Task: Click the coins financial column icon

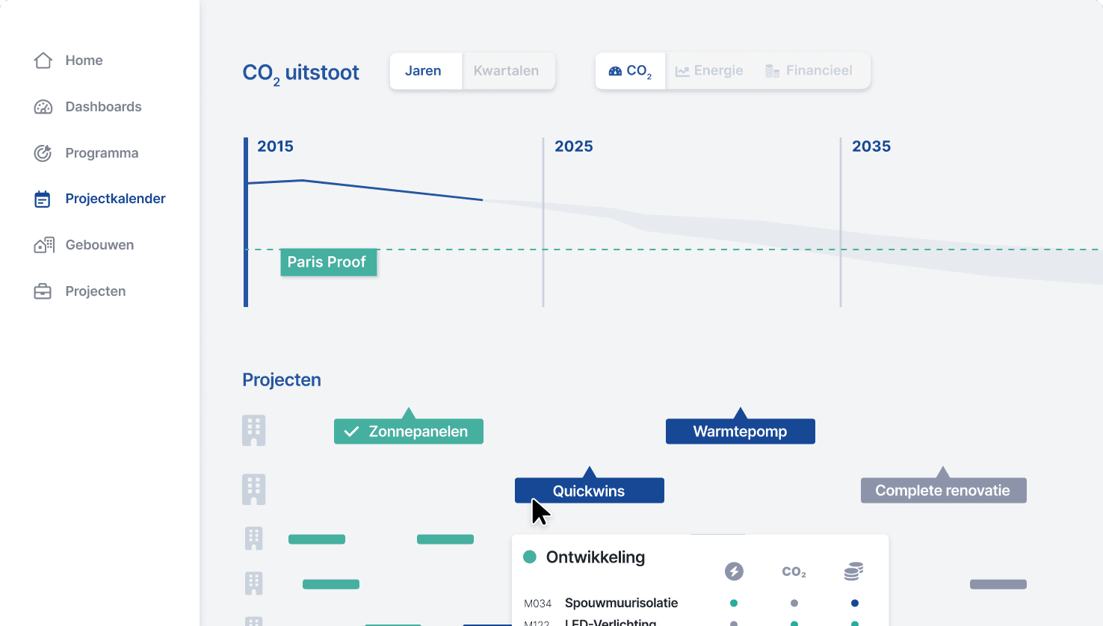Action: [854, 571]
